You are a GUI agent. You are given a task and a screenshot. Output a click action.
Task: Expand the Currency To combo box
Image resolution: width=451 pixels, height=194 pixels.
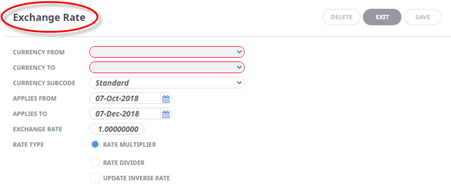pyautogui.click(x=167, y=67)
